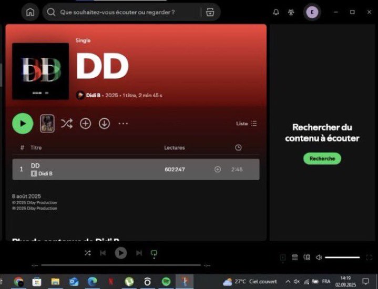Adjust the volume slider
The width and height of the screenshot is (378, 289).
(x=342, y=257)
